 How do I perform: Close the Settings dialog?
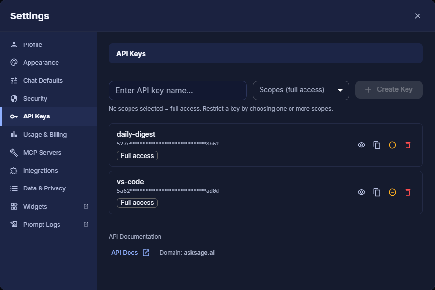[418, 16]
